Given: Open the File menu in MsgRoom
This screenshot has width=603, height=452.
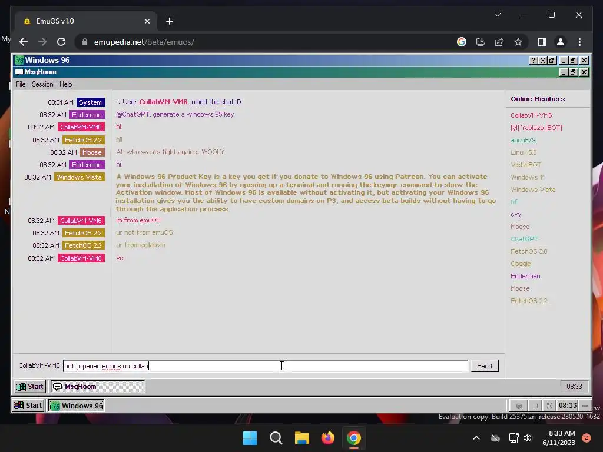Looking at the screenshot, I should point(21,84).
